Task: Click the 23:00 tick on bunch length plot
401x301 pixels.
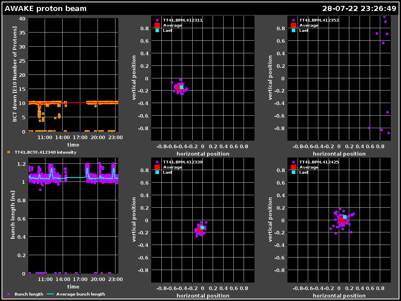Action: 116,279
